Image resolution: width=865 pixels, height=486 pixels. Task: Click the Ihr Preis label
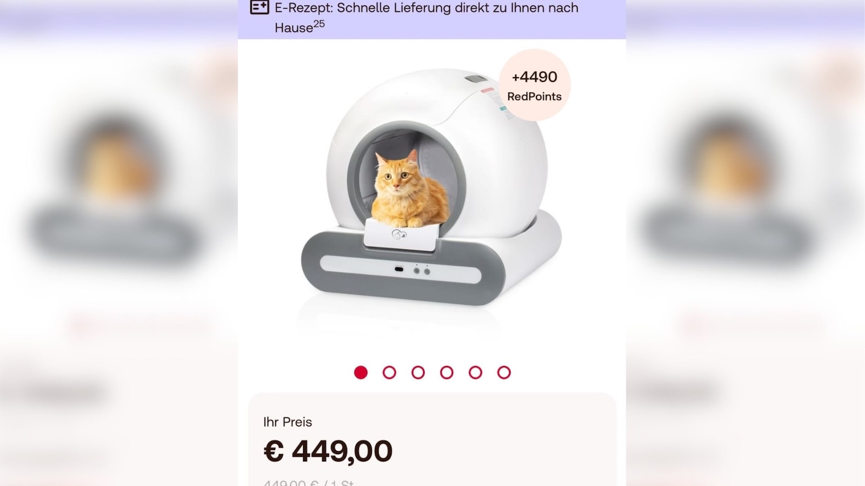(x=288, y=422)
